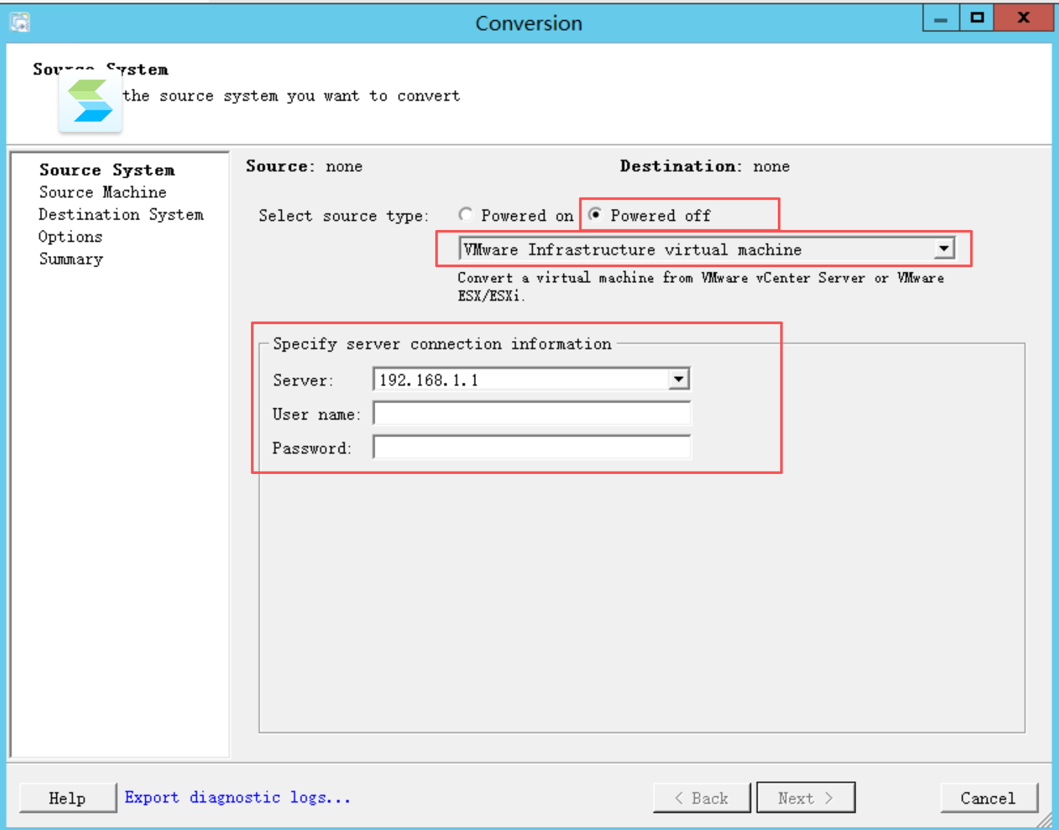Click the Password input field

532,447
